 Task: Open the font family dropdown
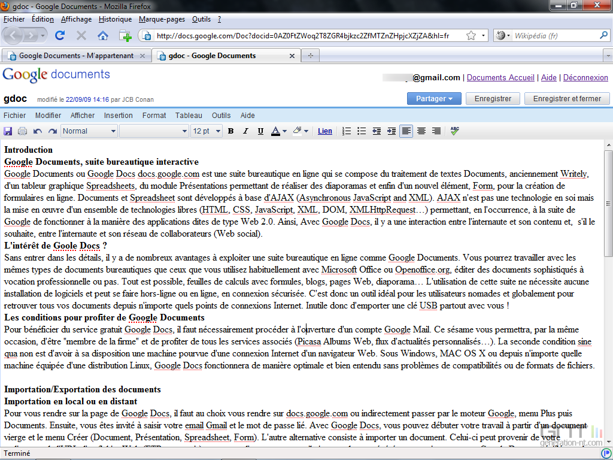click(154, 131)
